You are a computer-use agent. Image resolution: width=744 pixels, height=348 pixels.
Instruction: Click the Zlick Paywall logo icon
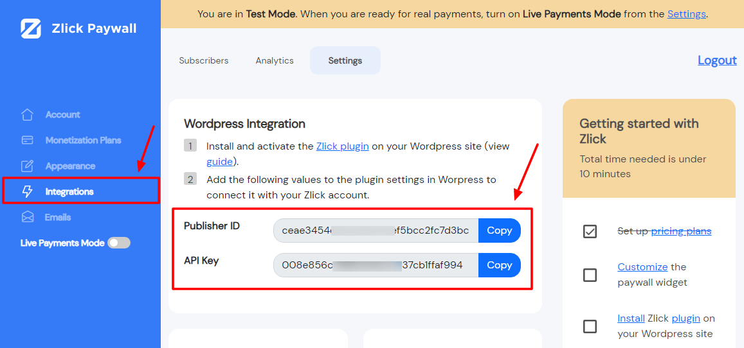click(31, 29)
